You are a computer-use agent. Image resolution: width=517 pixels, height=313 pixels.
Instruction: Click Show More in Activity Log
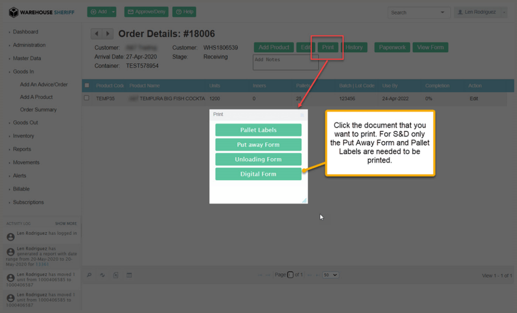[x=66, y=223]
